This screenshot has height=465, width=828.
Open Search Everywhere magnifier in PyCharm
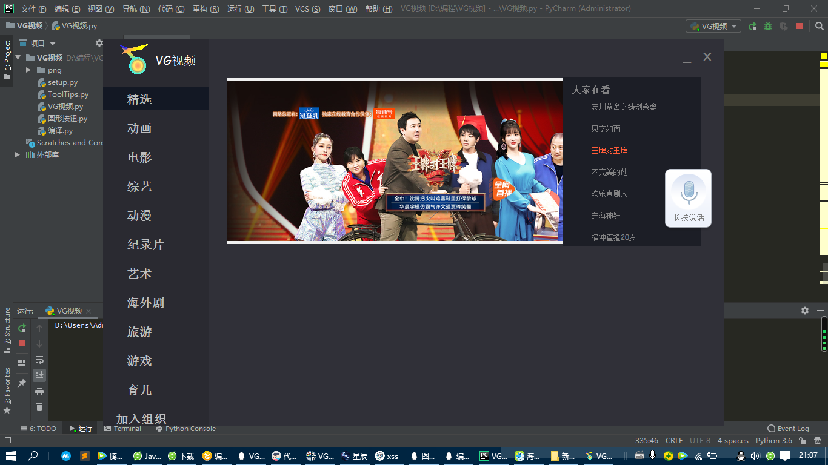(820, 26)
